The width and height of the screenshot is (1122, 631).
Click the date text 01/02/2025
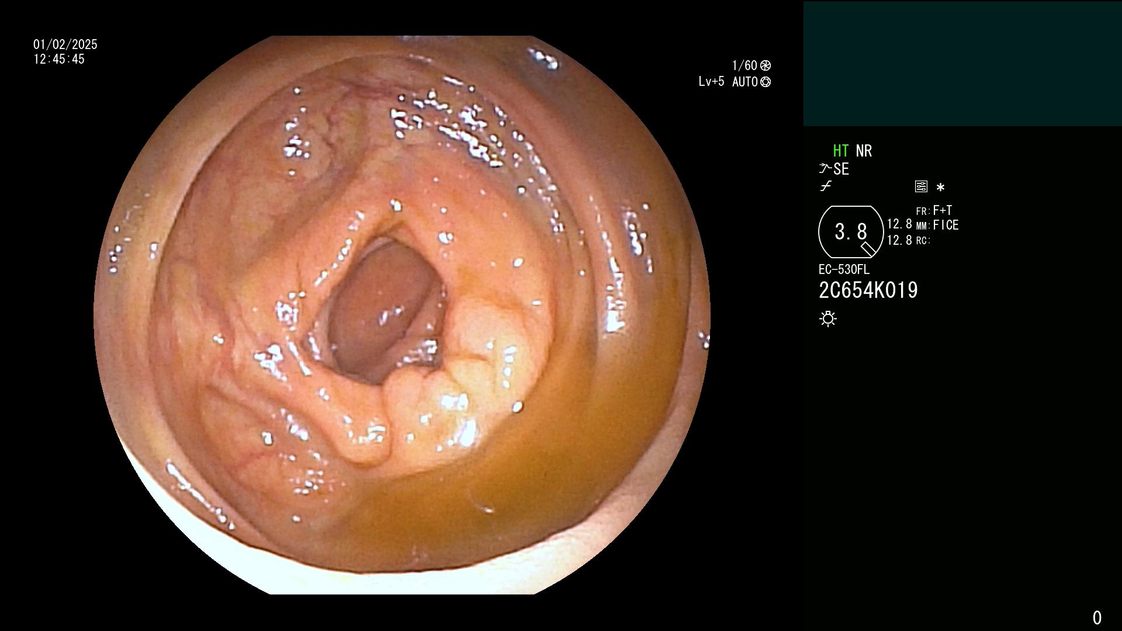click(65, 44)
